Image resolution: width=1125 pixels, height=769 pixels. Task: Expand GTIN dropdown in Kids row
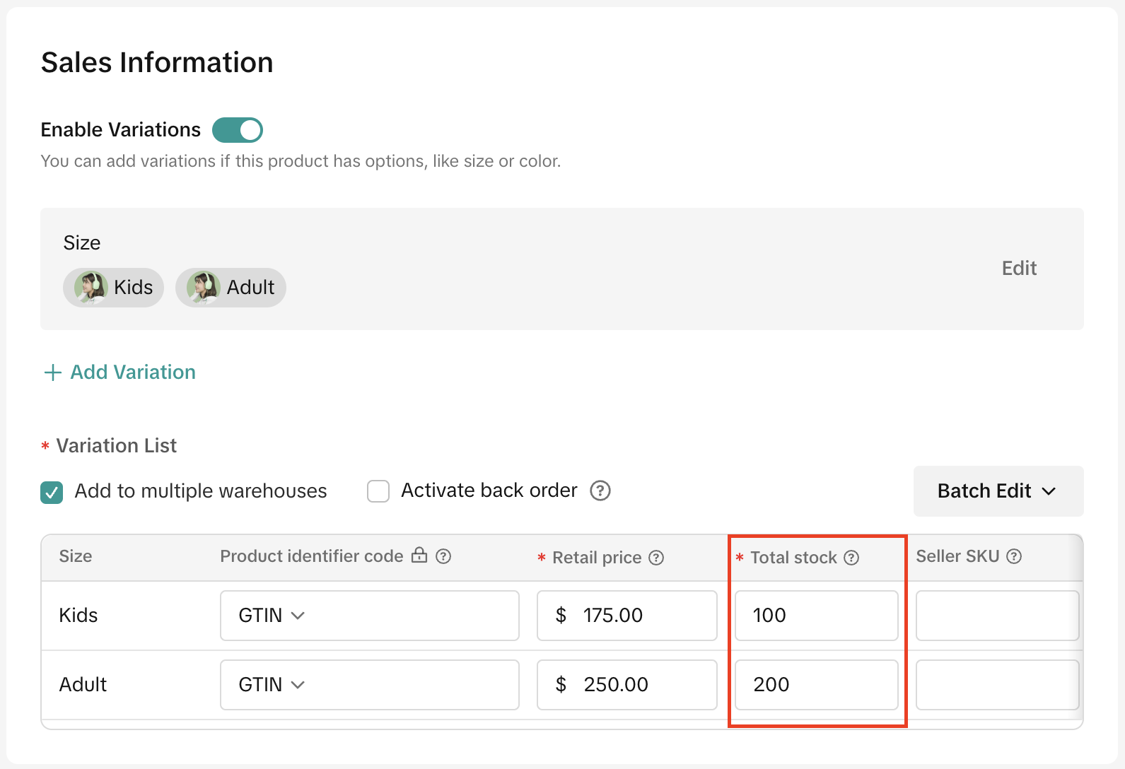coord(272,616)
